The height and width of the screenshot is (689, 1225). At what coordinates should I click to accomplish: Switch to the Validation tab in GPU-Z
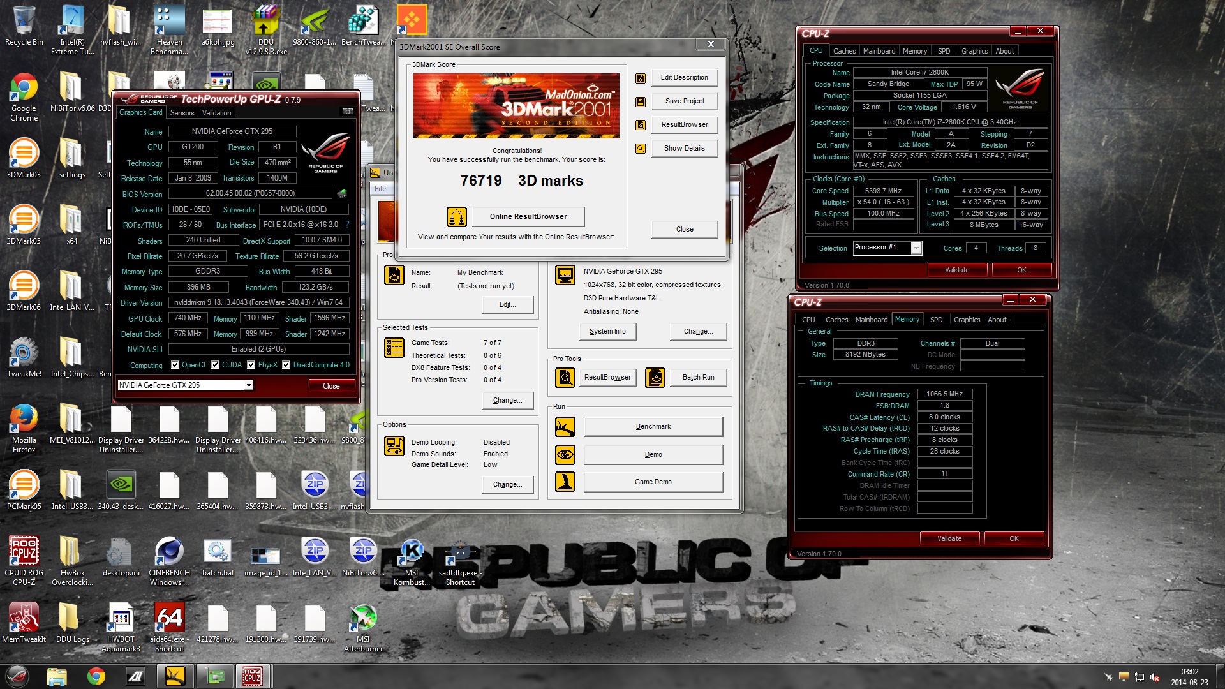tap(216, 113)
